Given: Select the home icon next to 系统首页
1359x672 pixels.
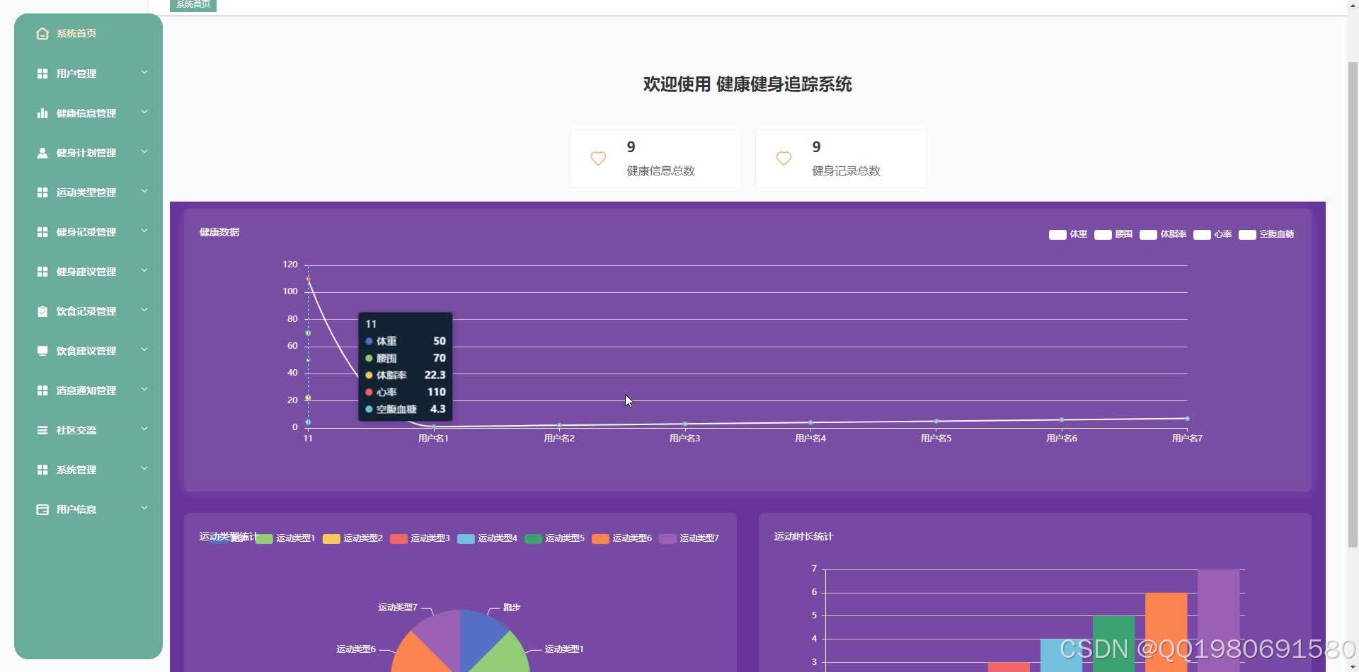Looking at the screenshot, I should coord(42,33).
